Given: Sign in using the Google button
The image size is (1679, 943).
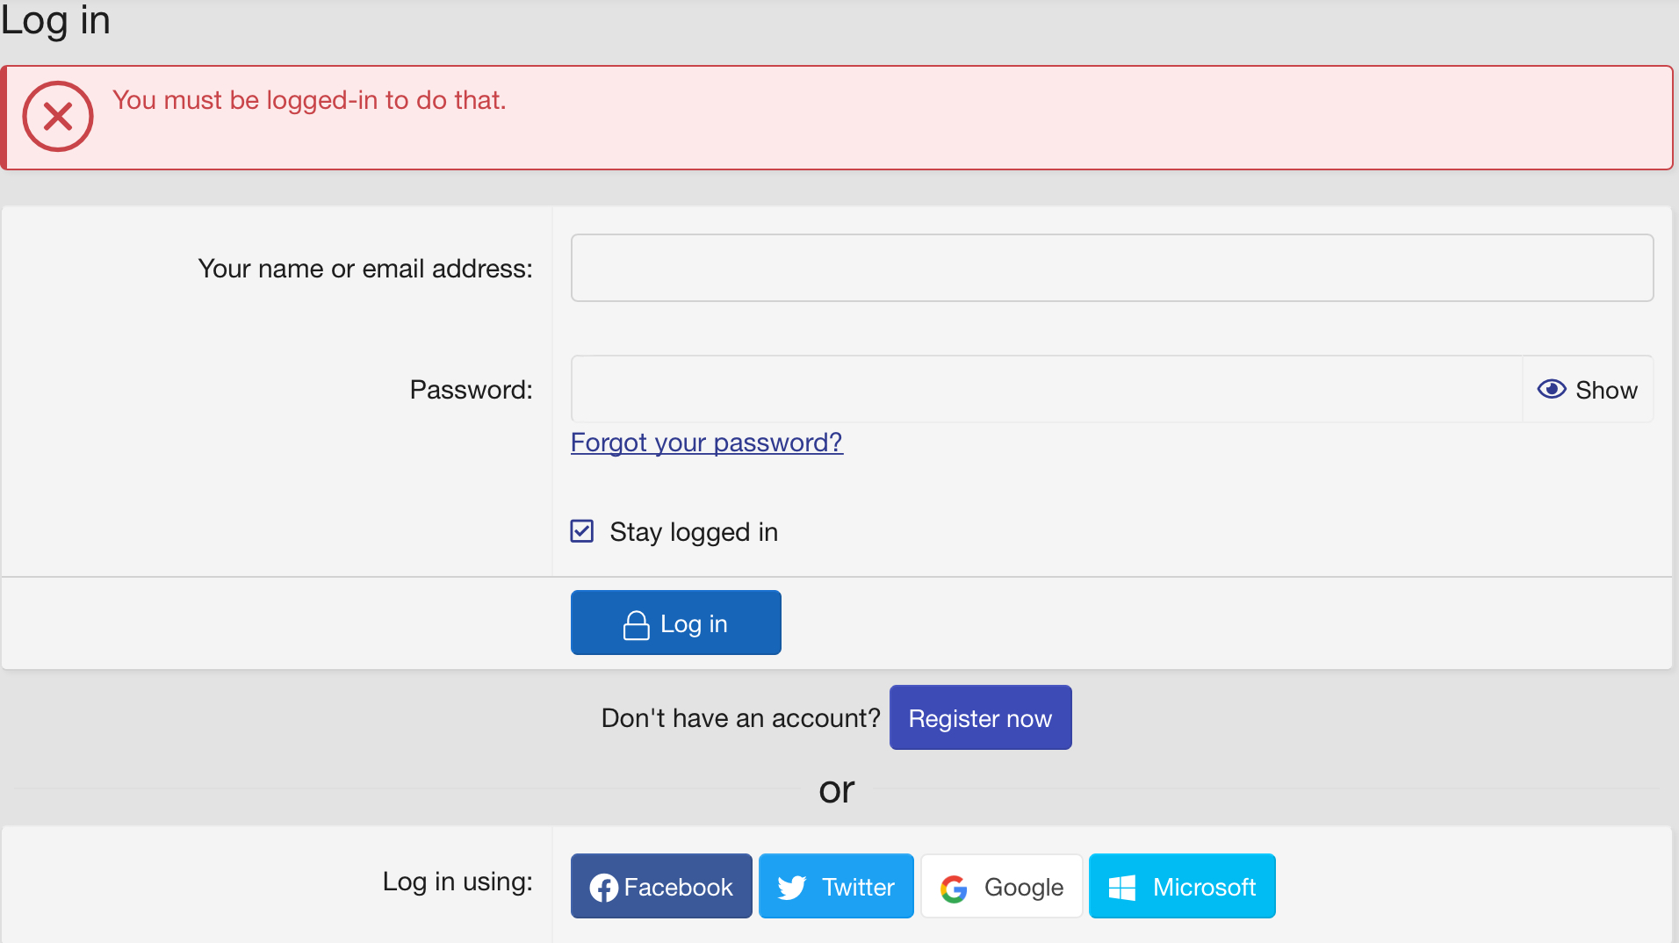Looking at the screenshot, I should (1002, 887).
